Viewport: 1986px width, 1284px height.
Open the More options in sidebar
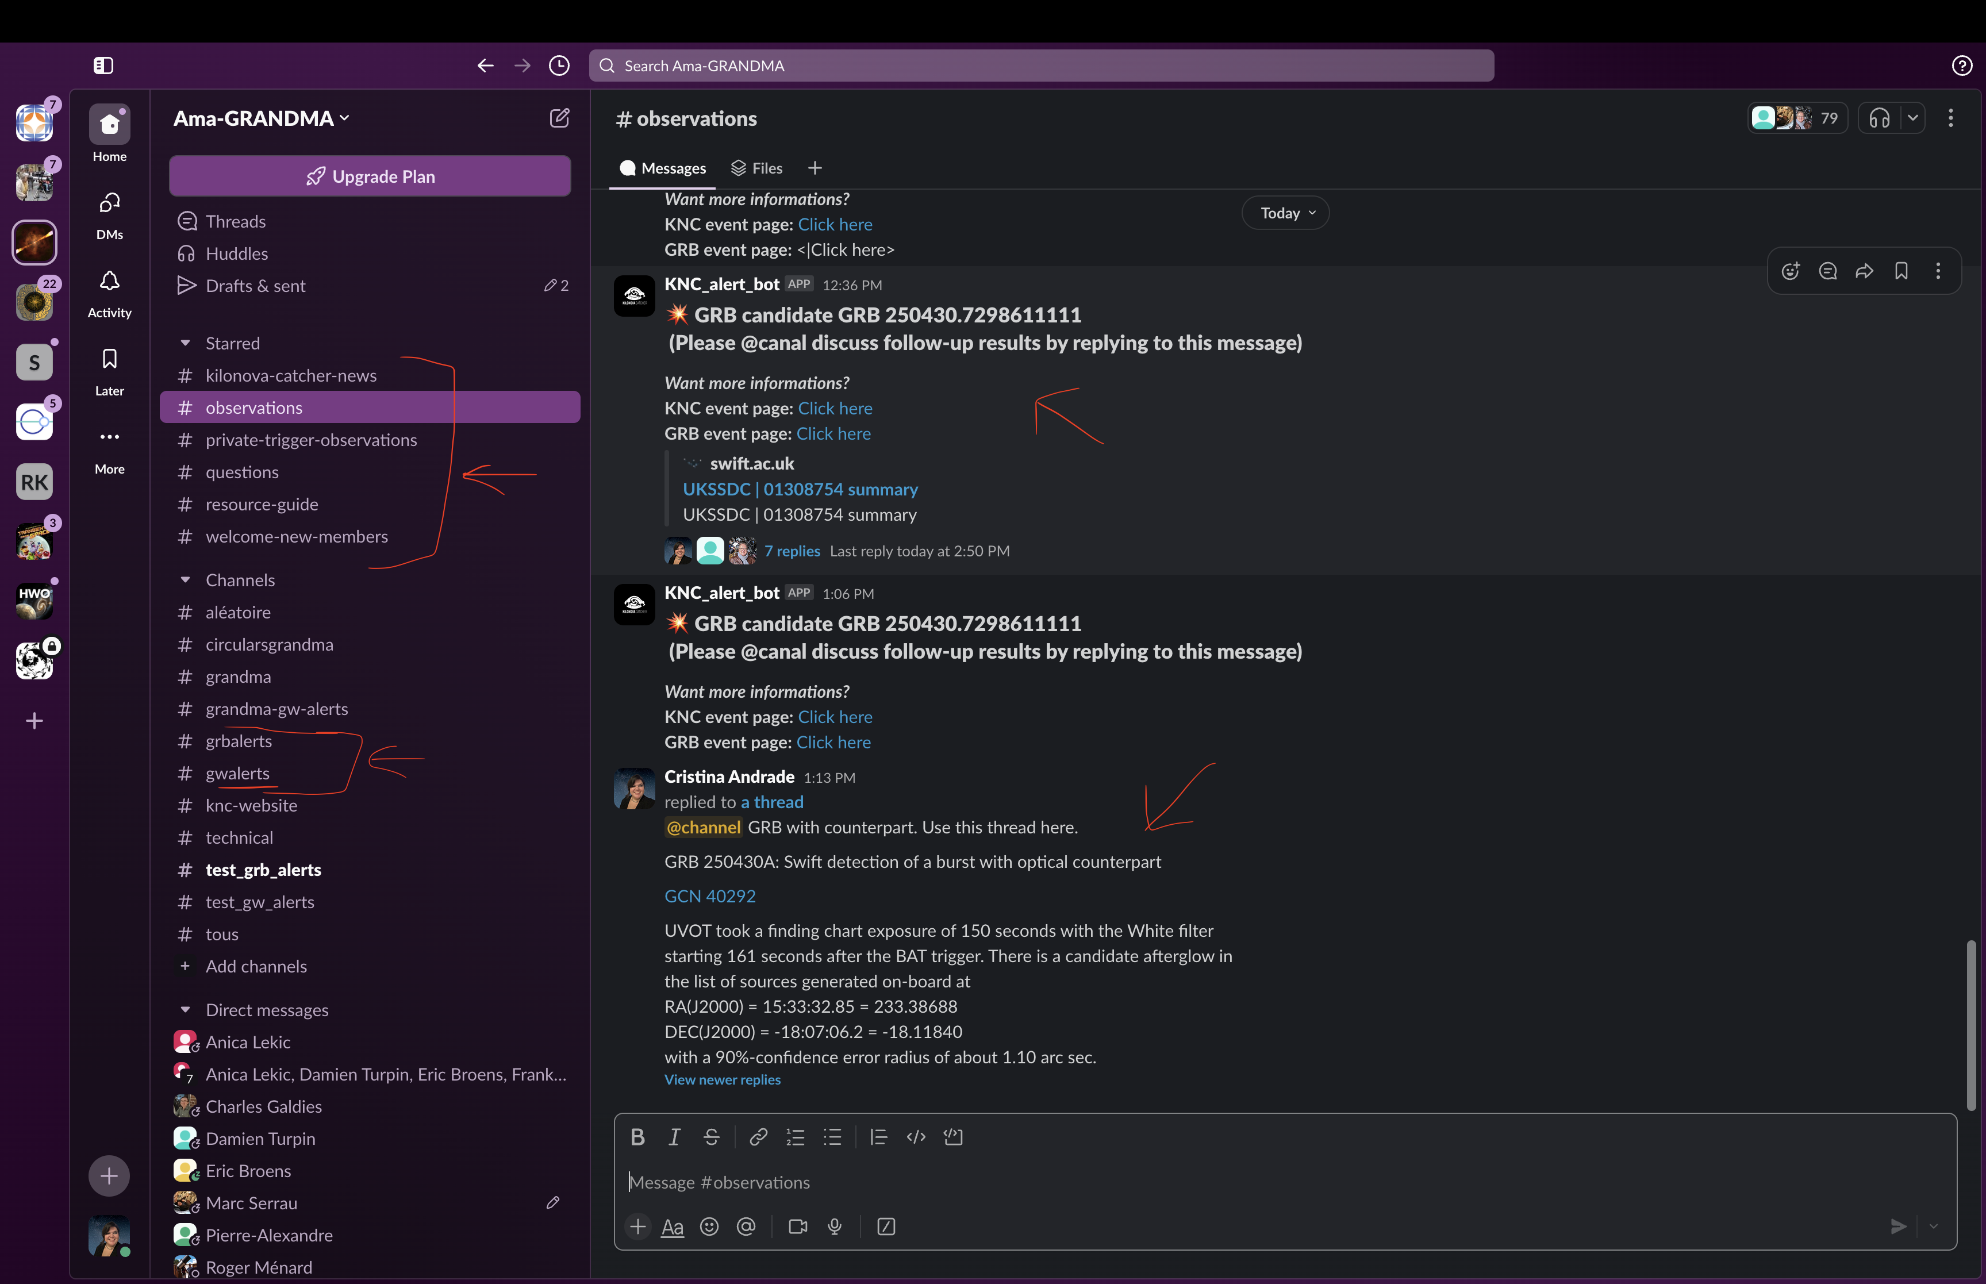click(109, 450)
